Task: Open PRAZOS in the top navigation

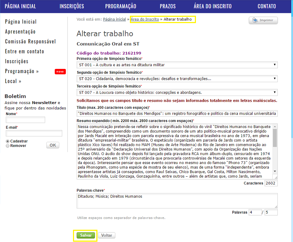Action: (168, 6)
